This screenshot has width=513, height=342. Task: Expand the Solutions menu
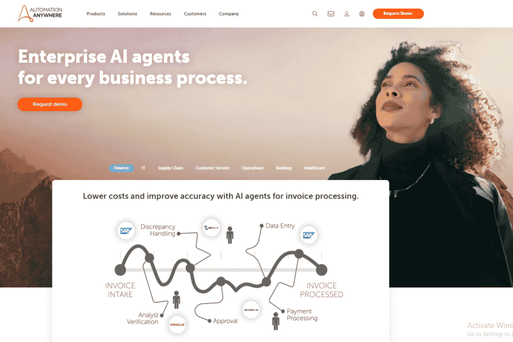pos(127,14)
